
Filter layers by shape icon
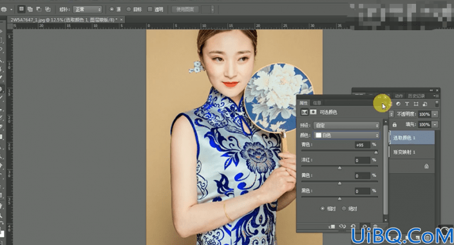(x=416, y=104)
